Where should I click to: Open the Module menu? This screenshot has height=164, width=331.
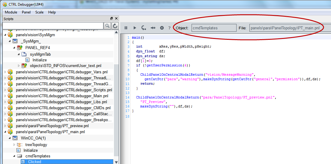[x=11, y=12]
